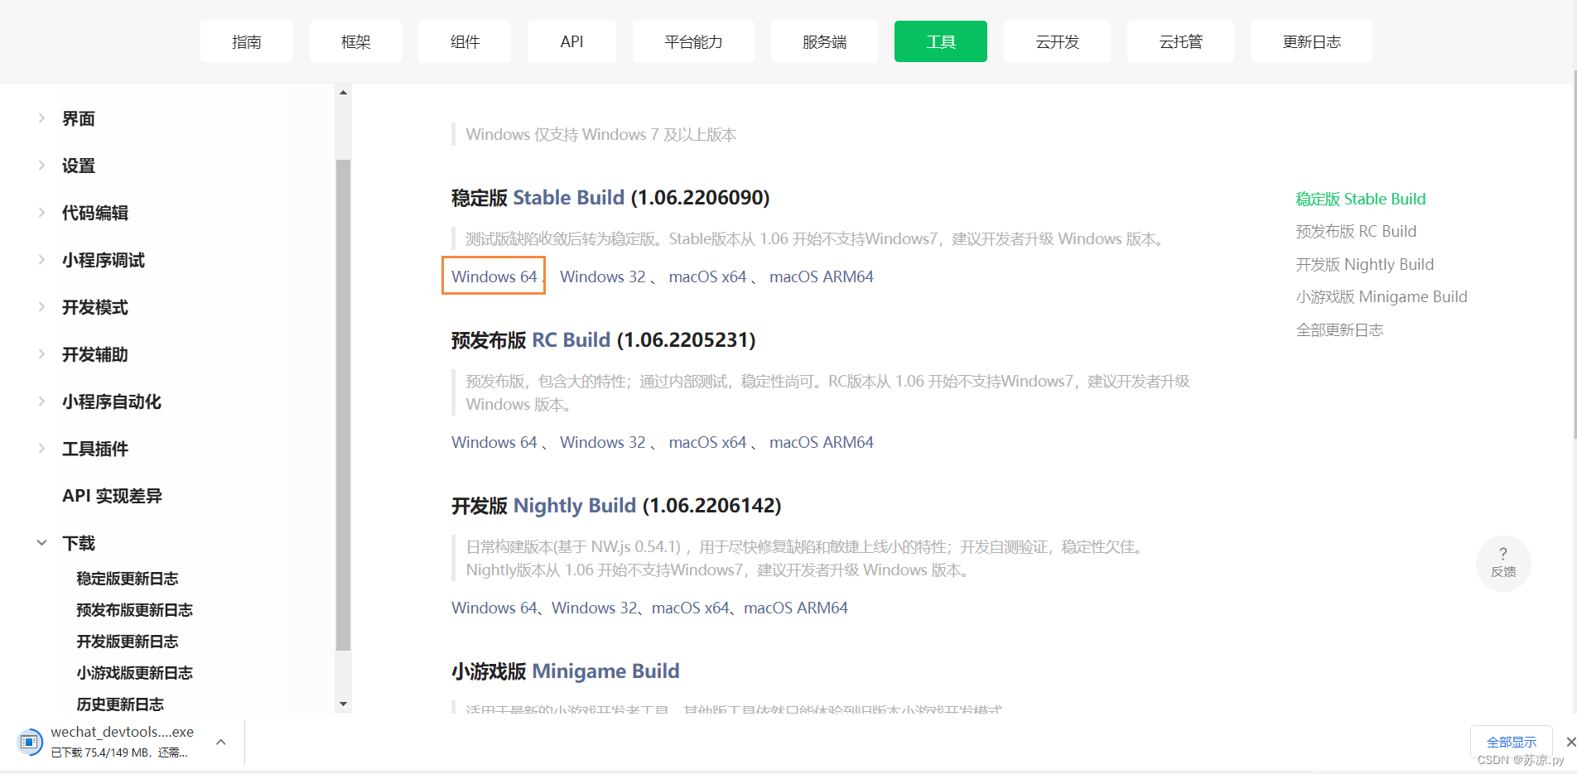Screen dimensions: 1577x774
Task: Download Stable Build Windows 32
Action: click(602, 276)
